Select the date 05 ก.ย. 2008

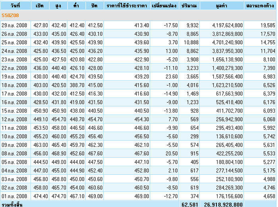click(x=14, y=162)
